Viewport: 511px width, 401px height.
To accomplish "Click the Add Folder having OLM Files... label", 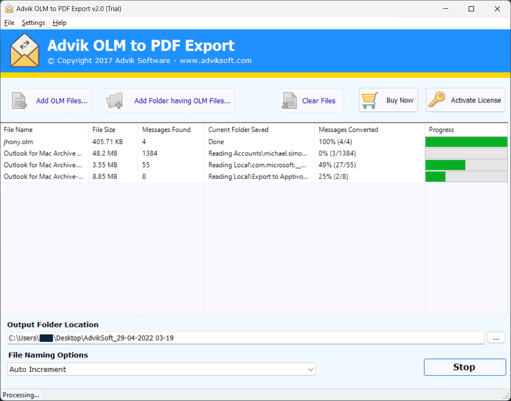I will [182, 101].
